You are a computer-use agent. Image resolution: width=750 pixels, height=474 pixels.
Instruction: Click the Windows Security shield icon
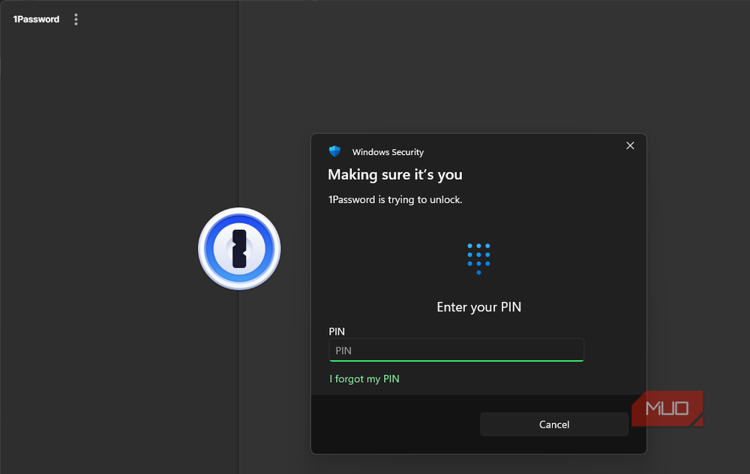click(334, 151)
